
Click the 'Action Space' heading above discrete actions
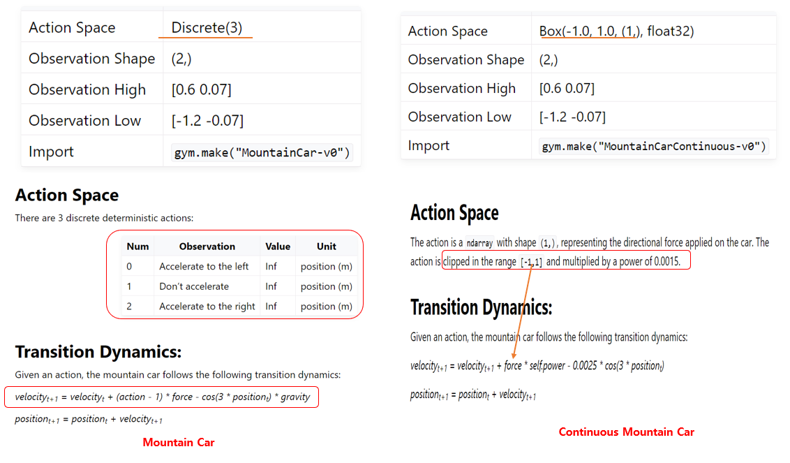coord(67,196)
